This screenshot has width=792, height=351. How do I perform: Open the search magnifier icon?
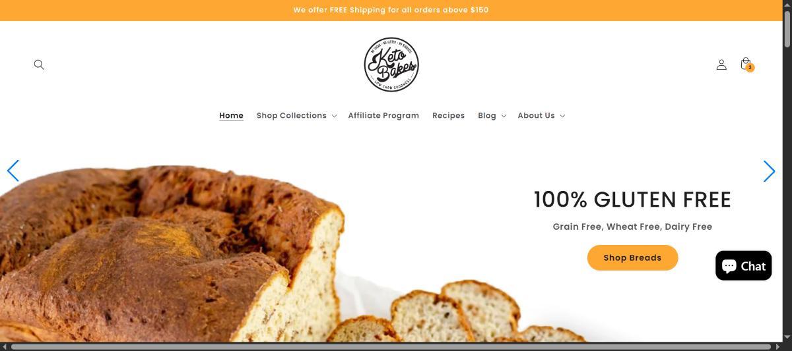(x=39, y=65)
